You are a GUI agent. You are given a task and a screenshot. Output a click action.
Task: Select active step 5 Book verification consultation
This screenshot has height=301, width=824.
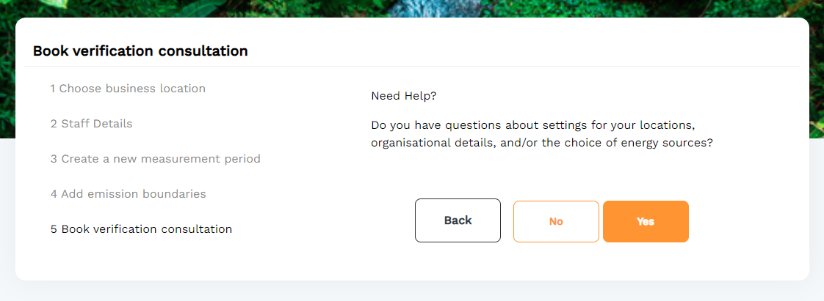[141, 229]
